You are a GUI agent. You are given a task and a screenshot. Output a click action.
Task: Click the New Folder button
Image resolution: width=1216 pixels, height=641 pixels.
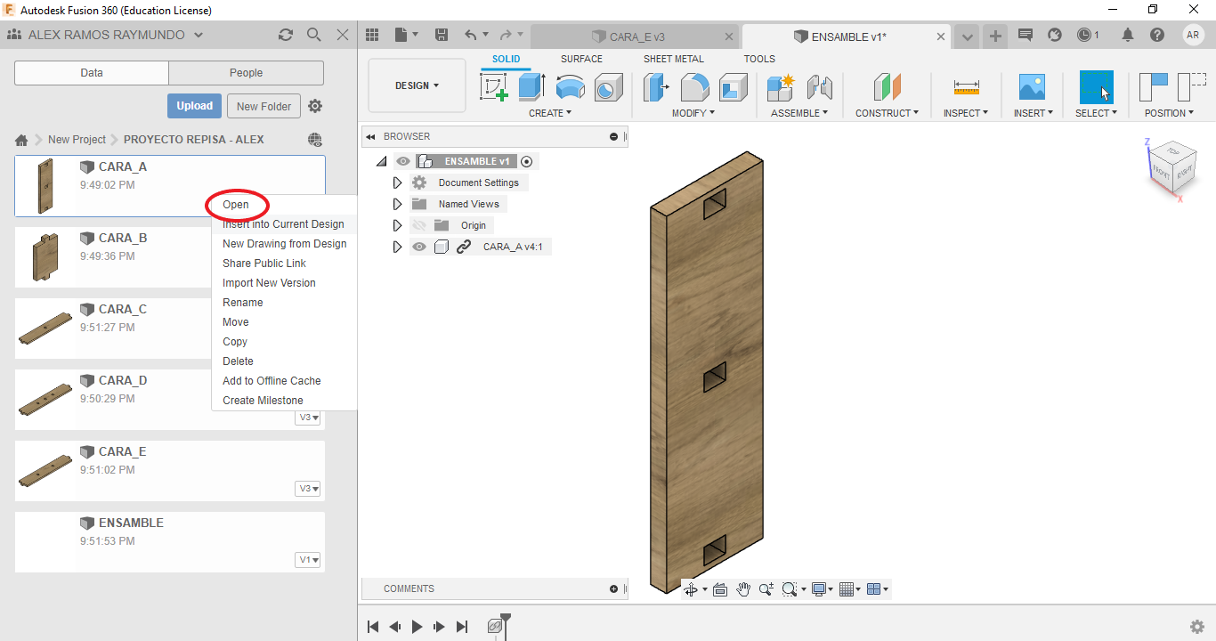263,106
